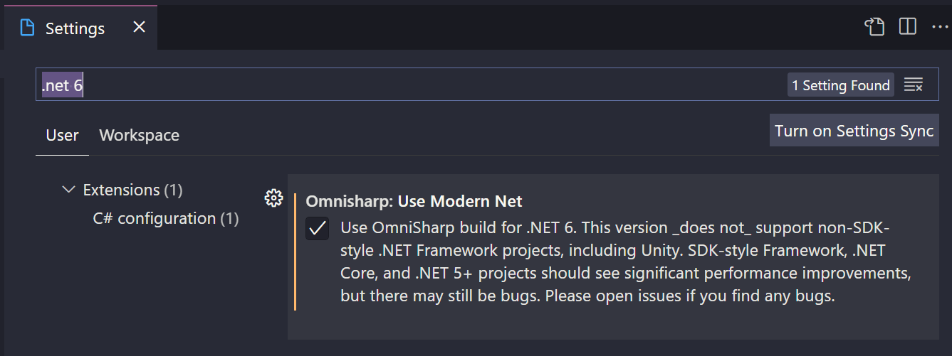Screen dimensions: 952x356
Task: Switch to the Workspace settings tab
Action: tap(140, 135)
